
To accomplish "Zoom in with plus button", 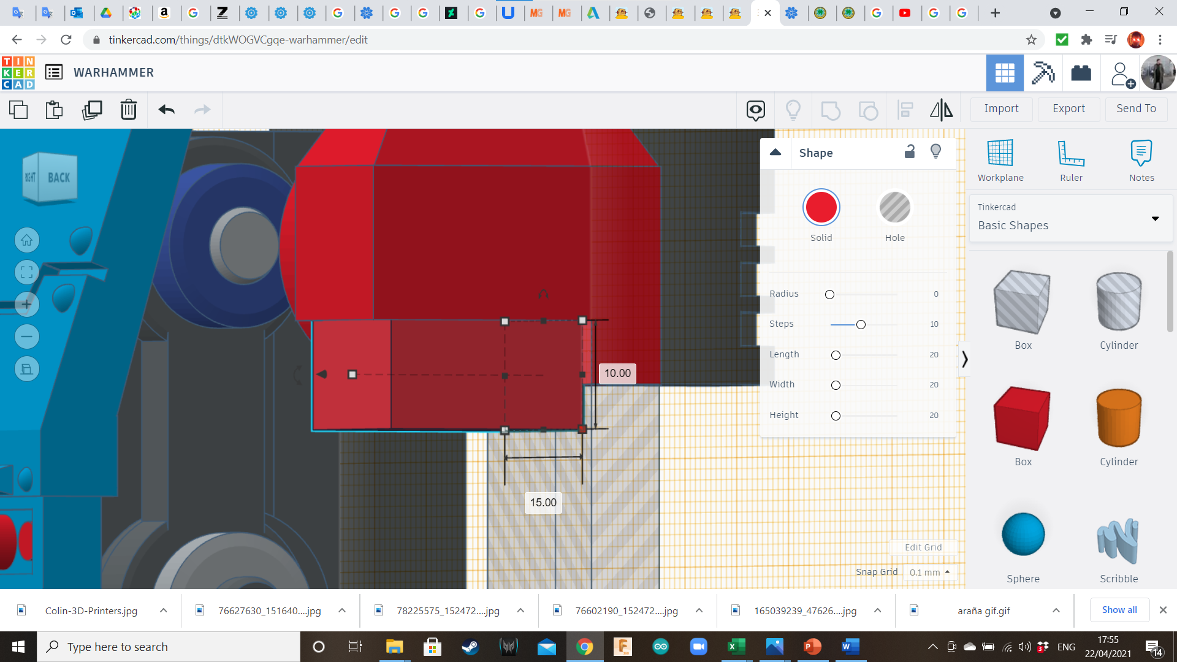I will coord(27,305).
